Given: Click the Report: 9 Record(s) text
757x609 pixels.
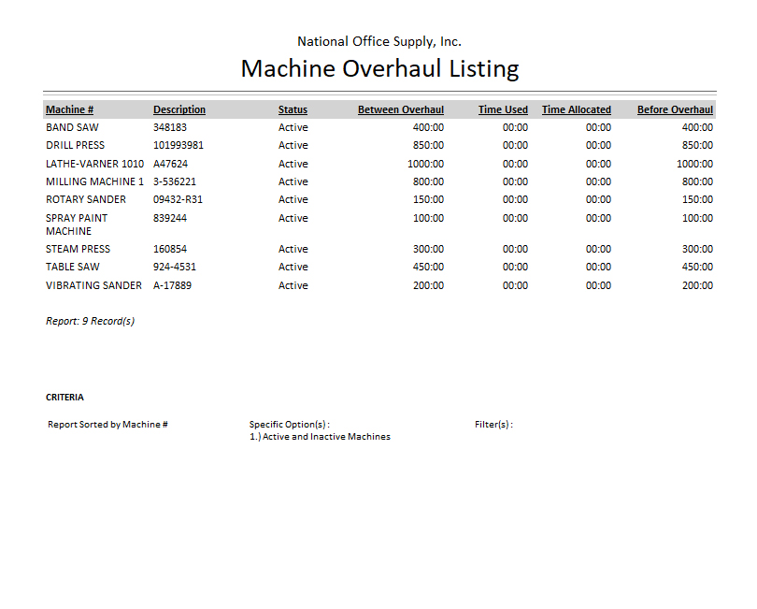Looking at the screenshot, I should pos(90,321).
